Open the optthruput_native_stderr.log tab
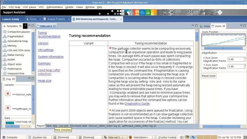This screenshot has width=247, height=139. (x=139, y=126)
